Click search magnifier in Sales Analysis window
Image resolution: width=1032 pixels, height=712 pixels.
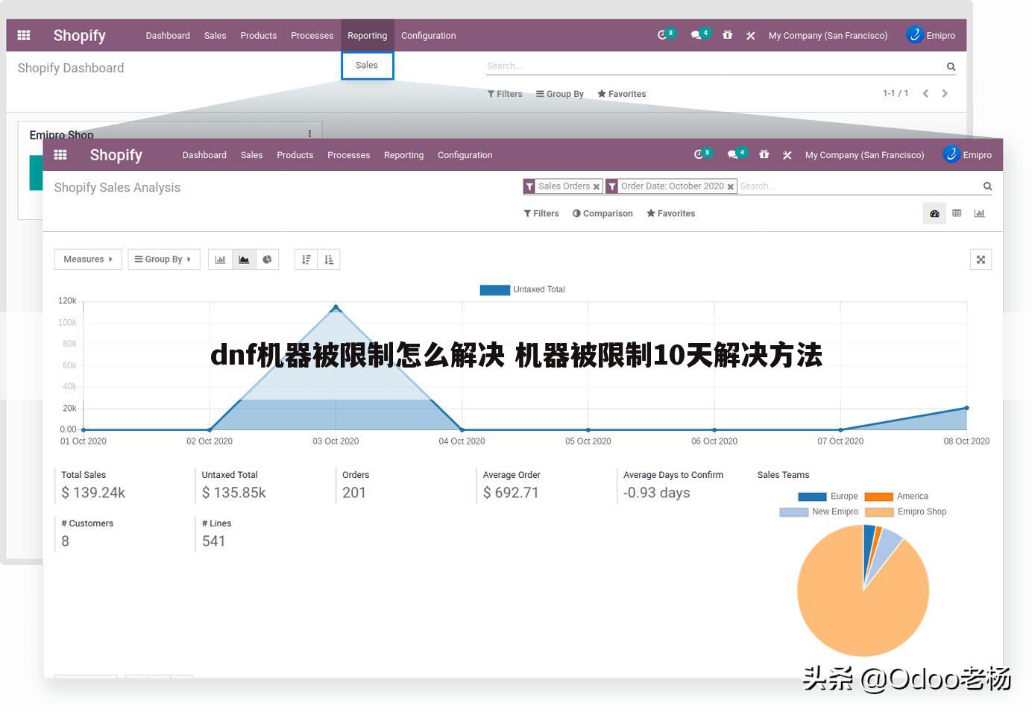(987, 186)
